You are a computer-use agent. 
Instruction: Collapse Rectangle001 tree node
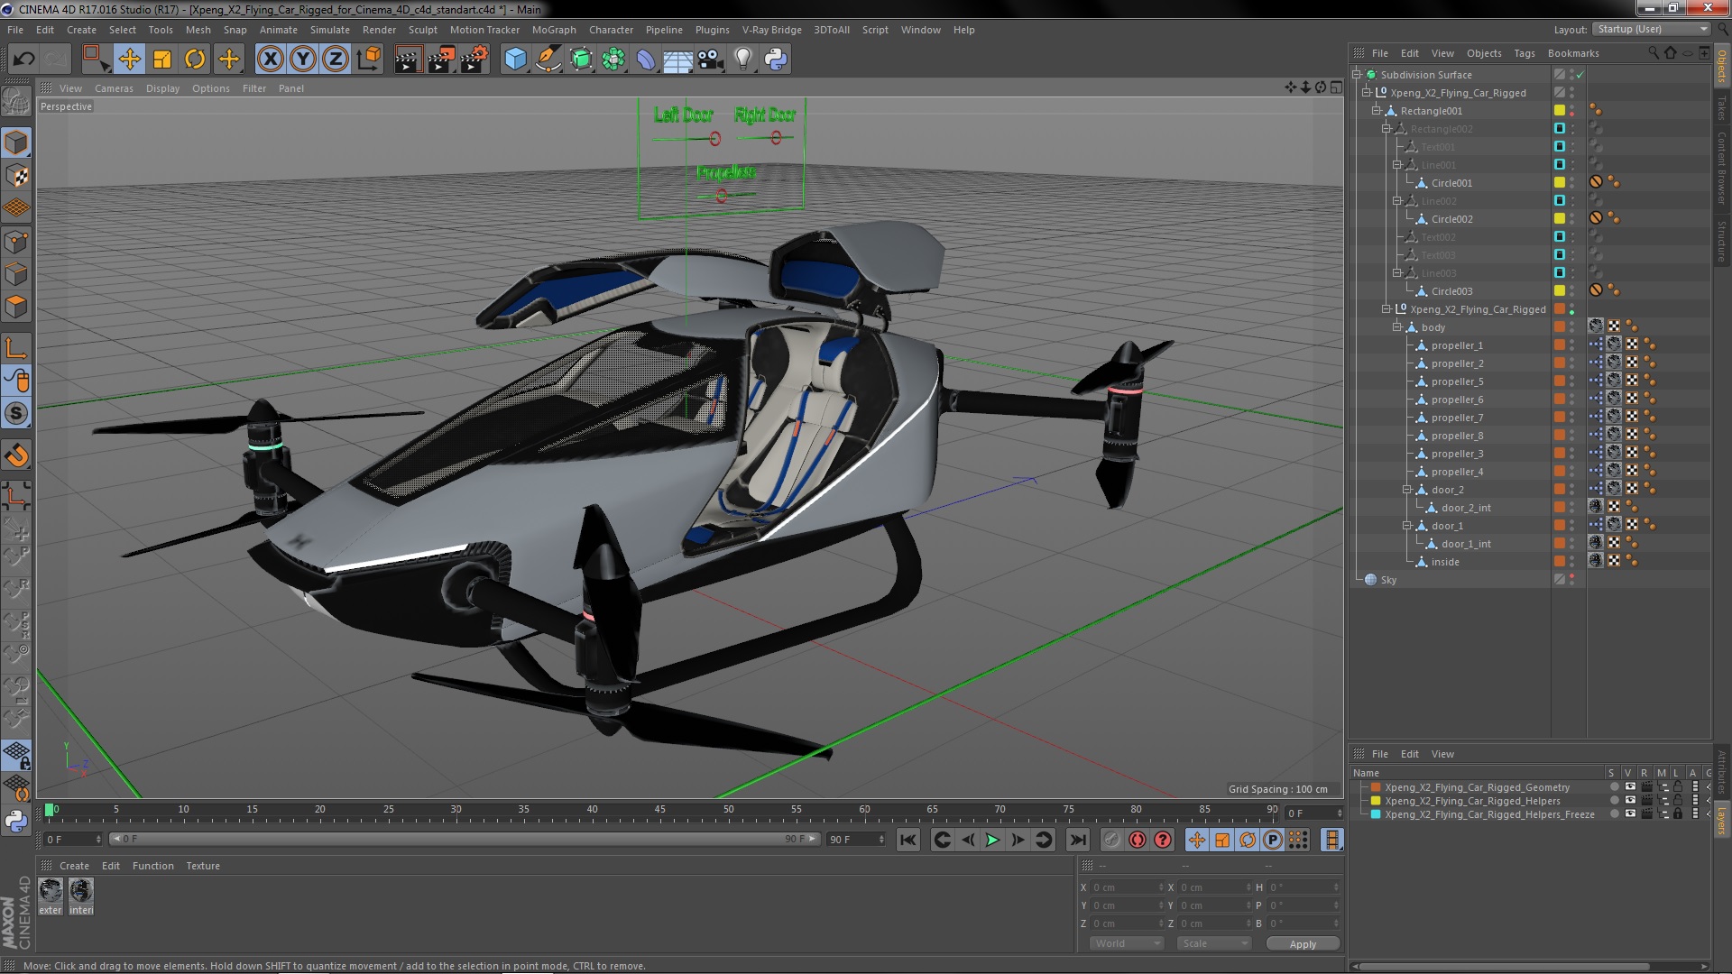[1377, 110]
